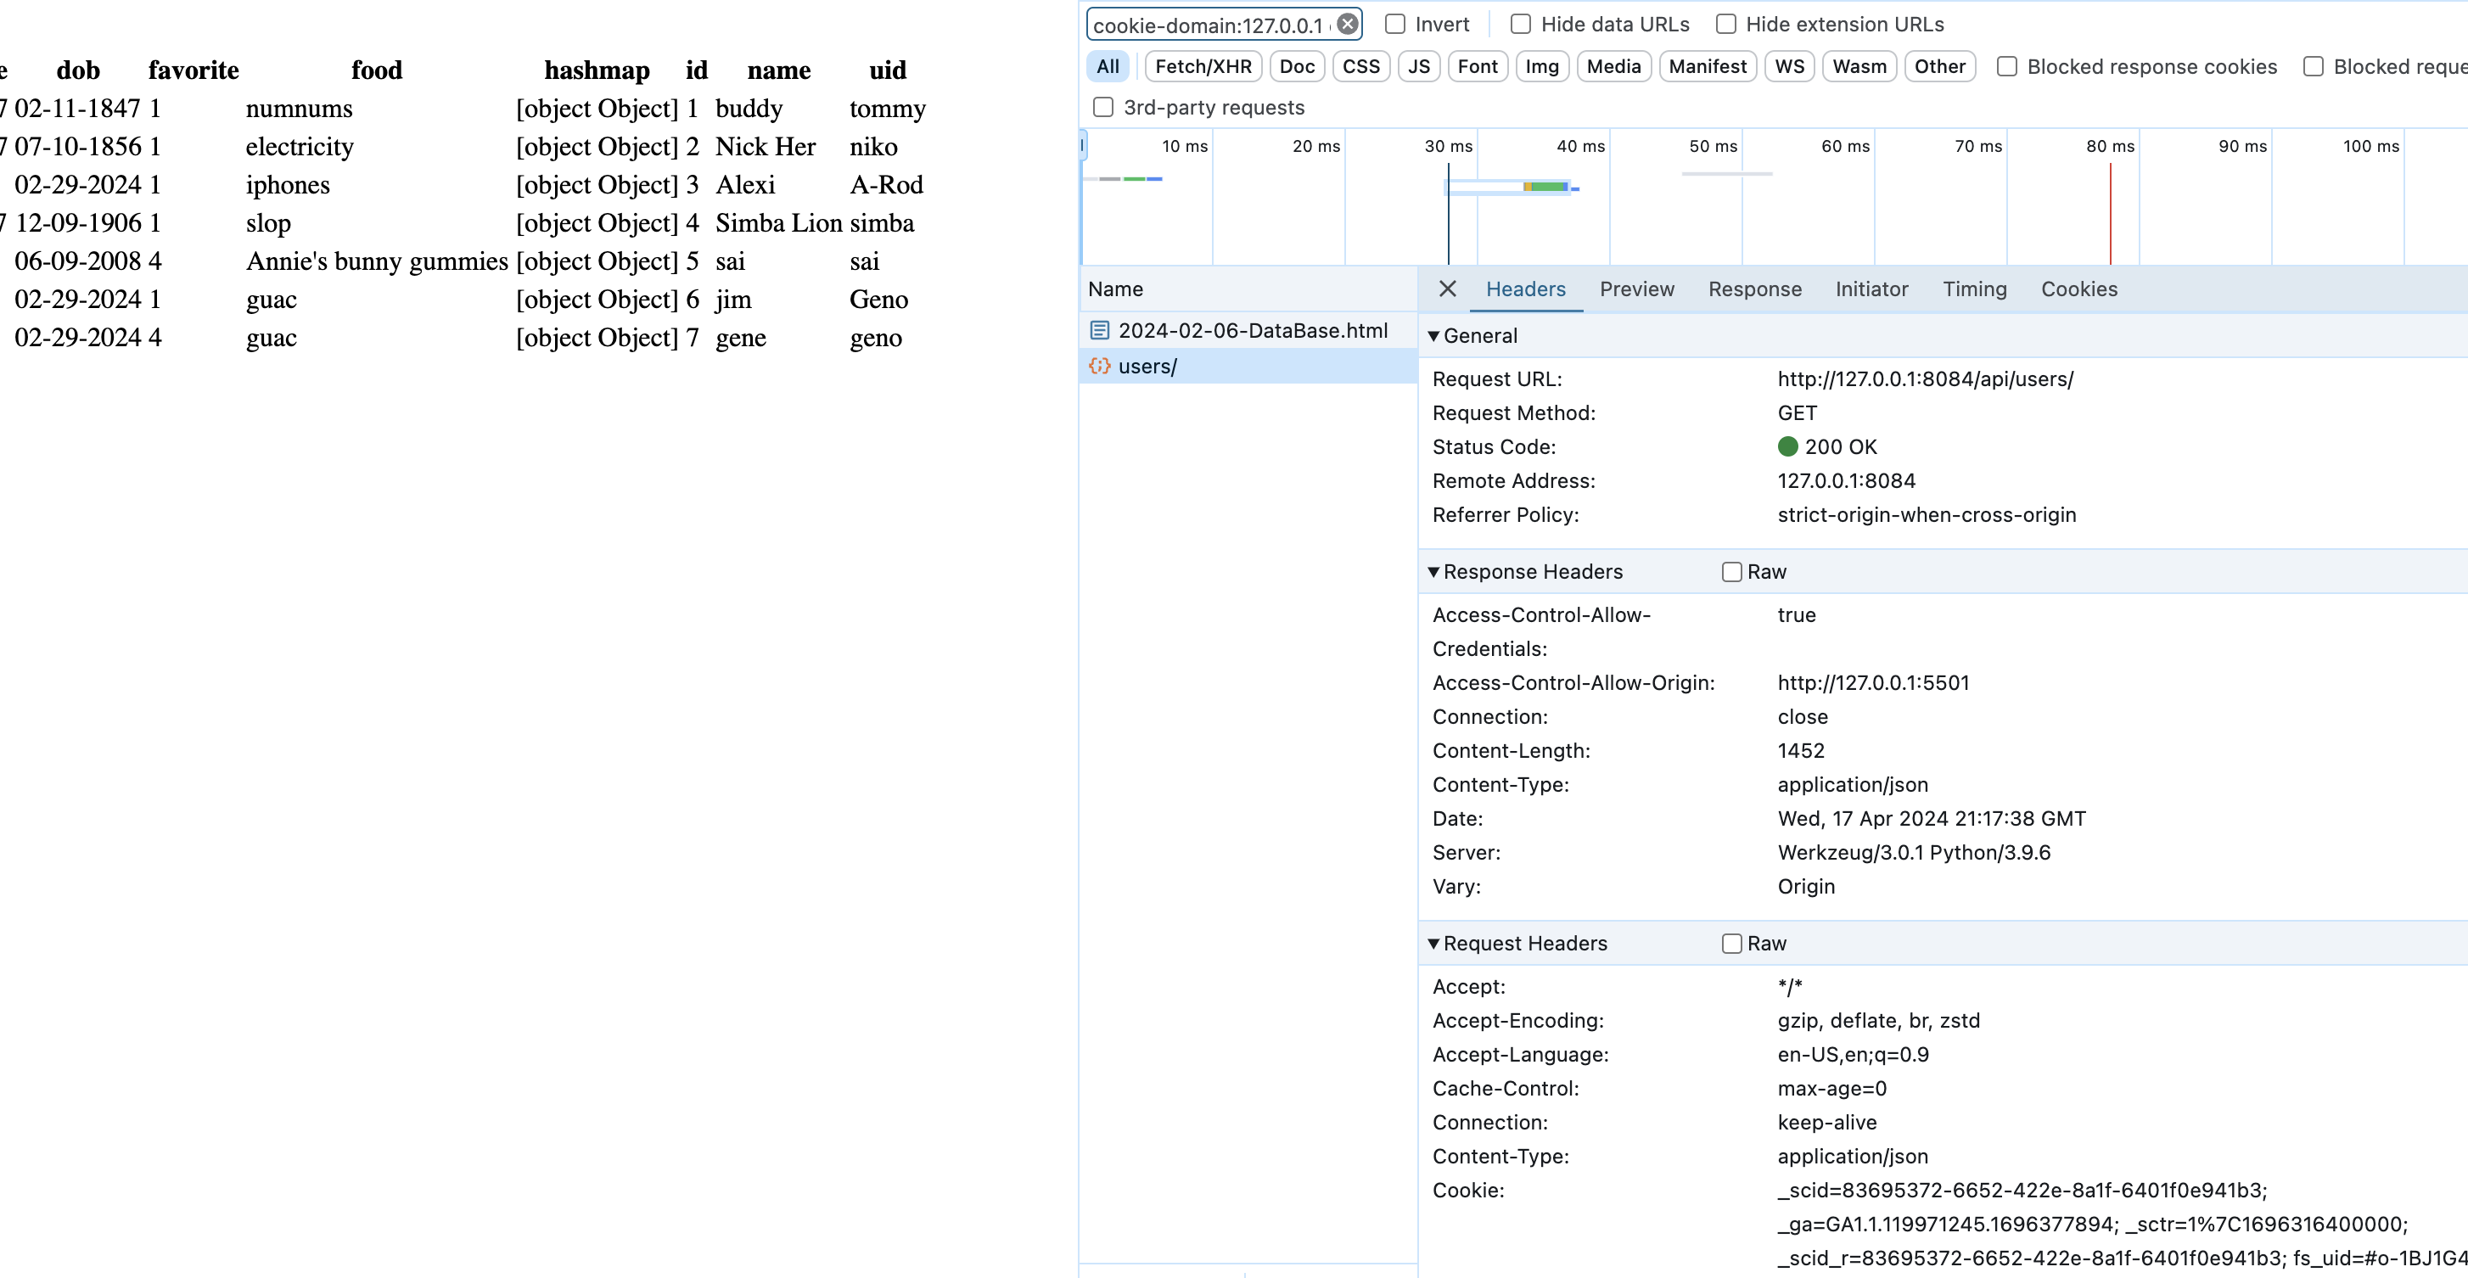This screenshot has width=2468, height=1278.
Task: Filter by Manifest requests
Action: point(1707,66)
